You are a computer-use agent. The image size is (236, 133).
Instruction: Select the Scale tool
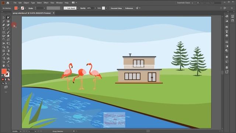(x=8, y=40)
